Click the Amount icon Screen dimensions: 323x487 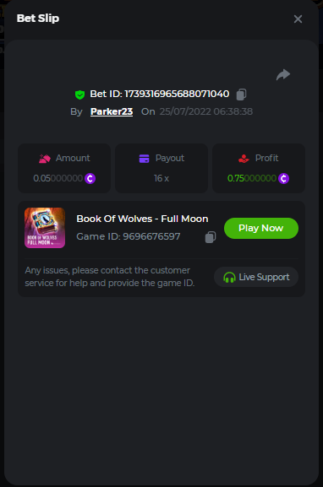coord(45,159)
